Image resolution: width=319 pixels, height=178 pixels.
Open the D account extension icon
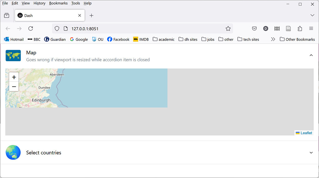(265, 29)
